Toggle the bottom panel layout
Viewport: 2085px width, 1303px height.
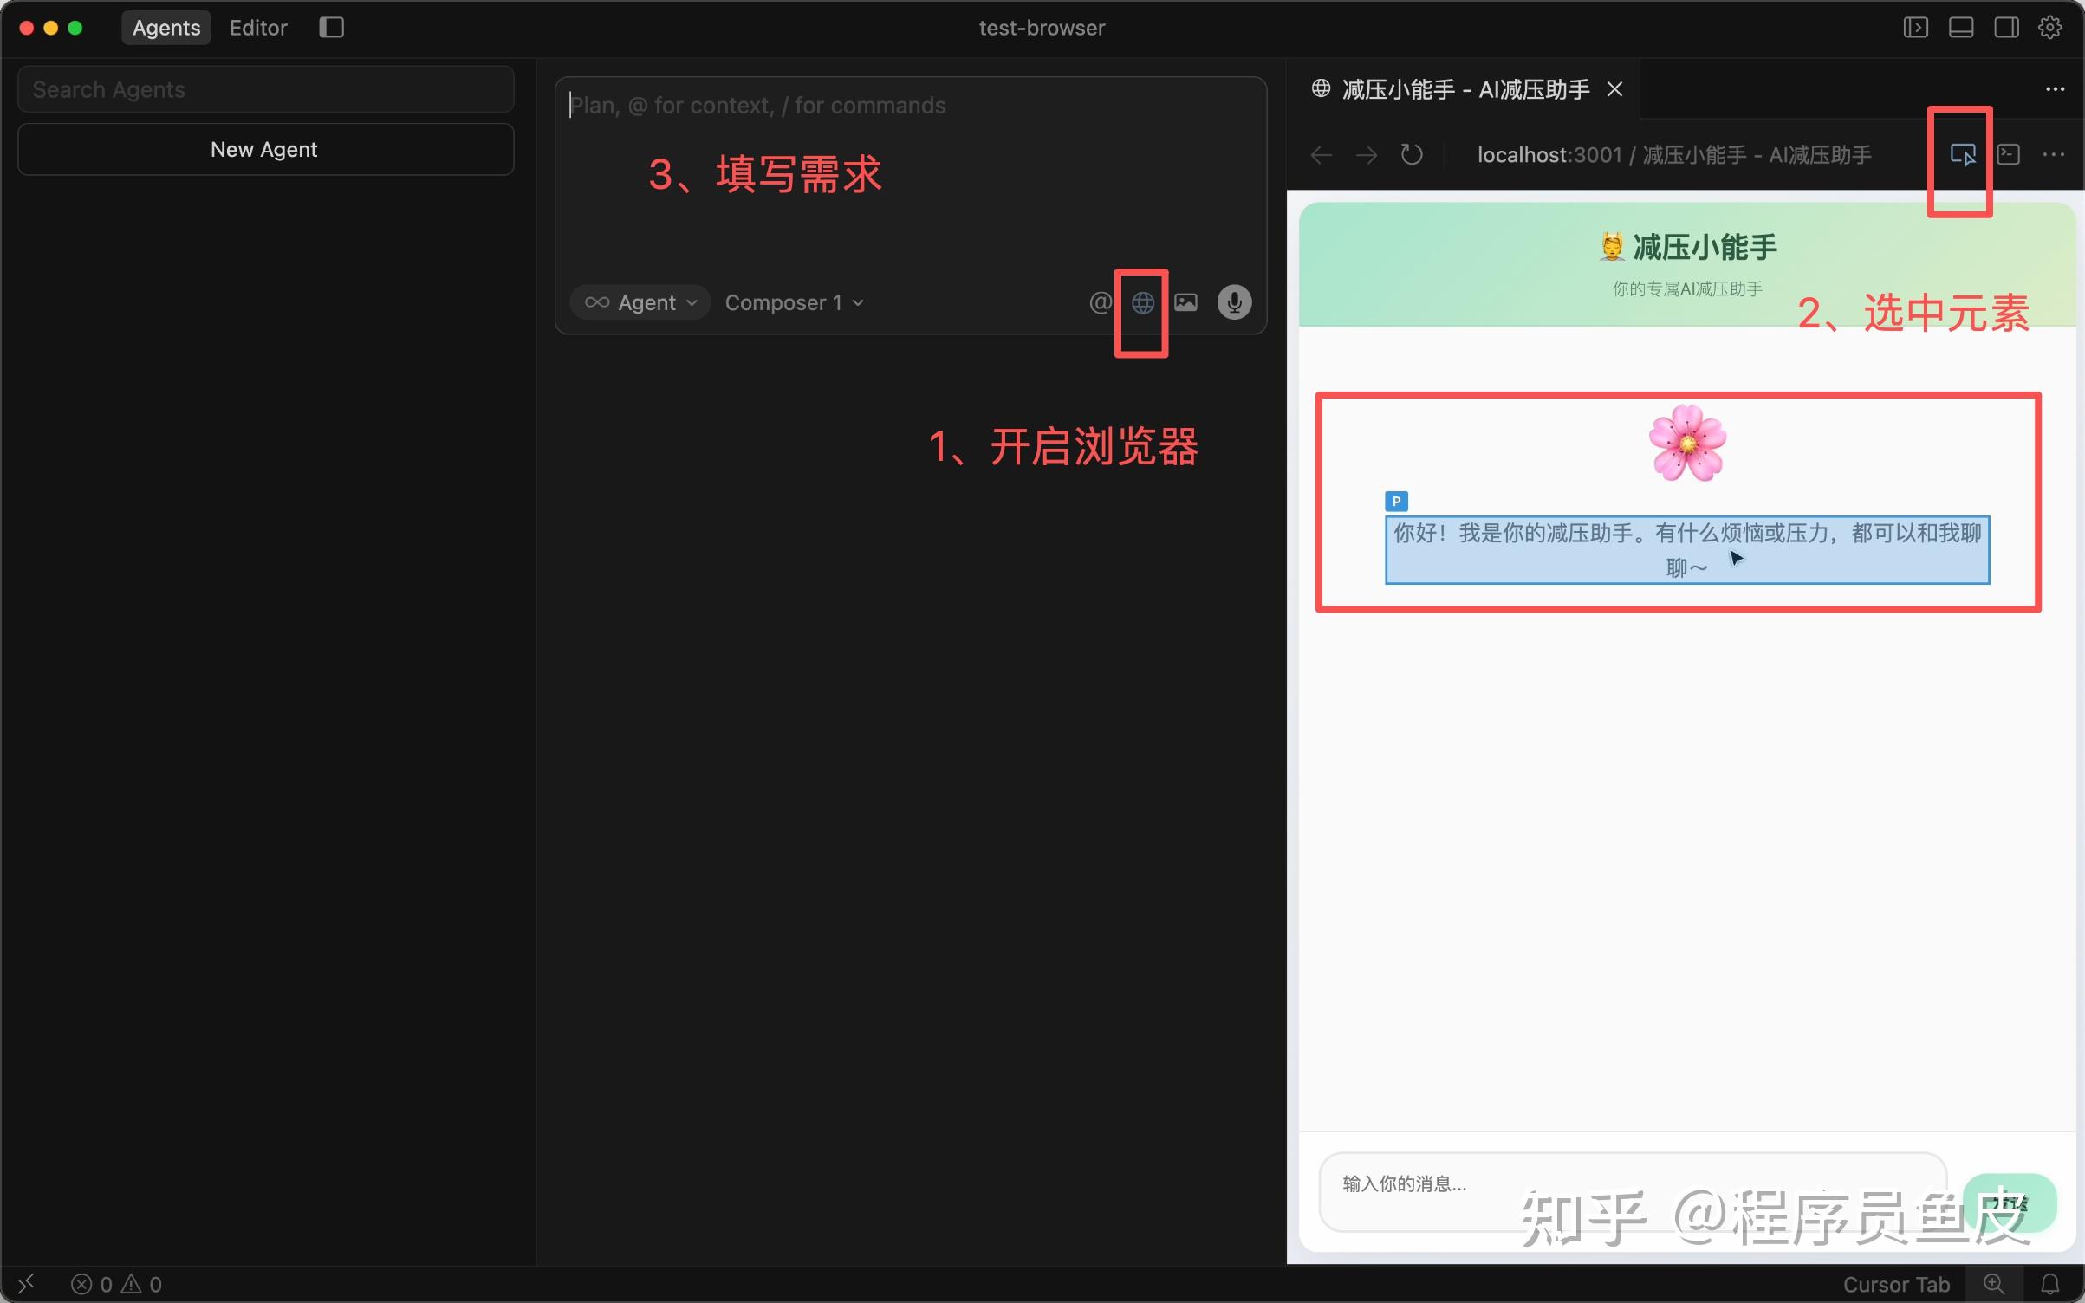pyautogui.click(x=1961, y=28)
